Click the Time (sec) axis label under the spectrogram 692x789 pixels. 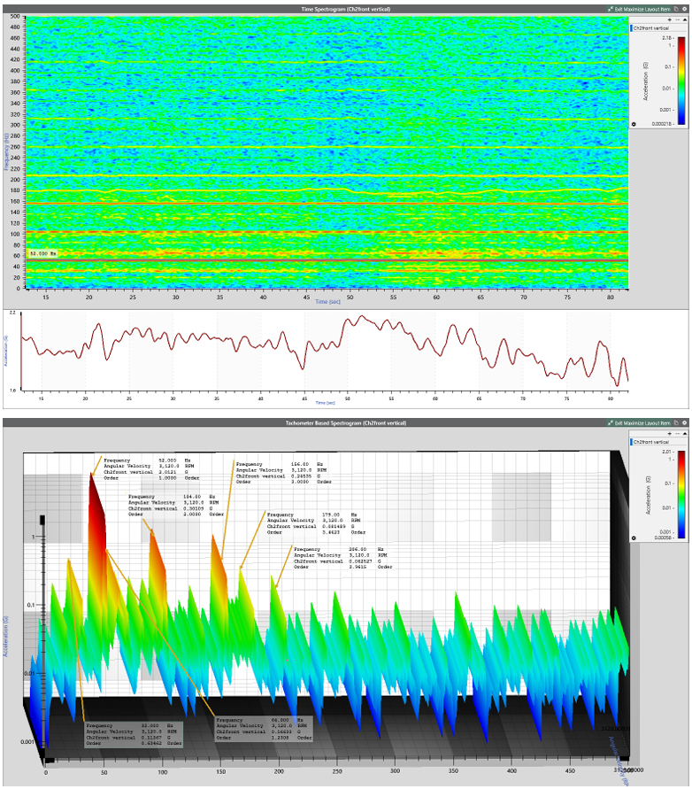click(328, 301)
